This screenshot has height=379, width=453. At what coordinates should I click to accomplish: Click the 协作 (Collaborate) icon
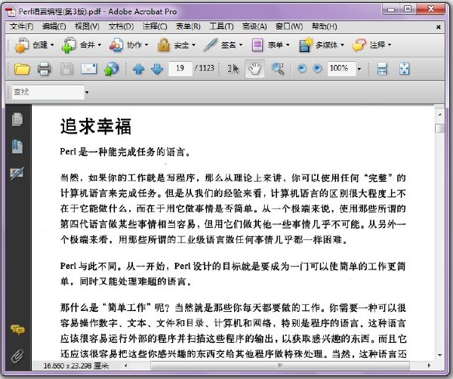(x=116, y=45)
